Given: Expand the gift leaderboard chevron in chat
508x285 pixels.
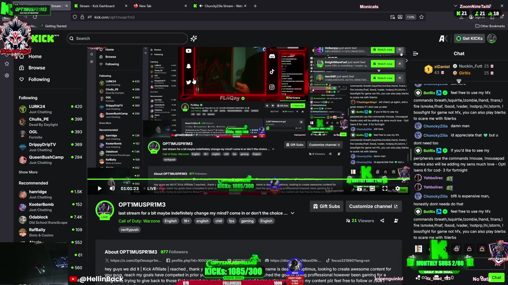Looking at the screenshot, I should (x=459, y=81).
